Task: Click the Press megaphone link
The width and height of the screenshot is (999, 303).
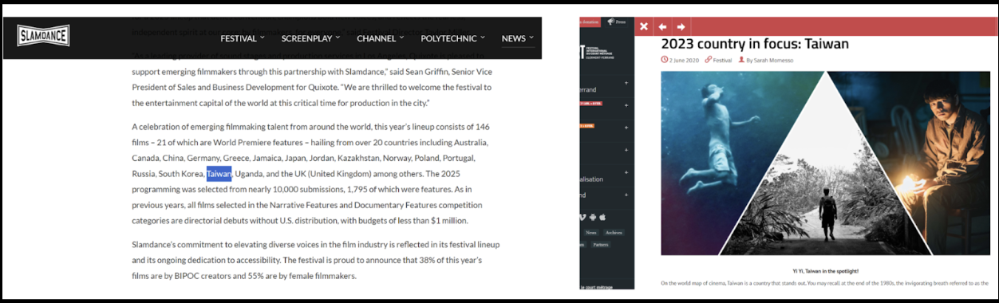Action: (617, 22)
